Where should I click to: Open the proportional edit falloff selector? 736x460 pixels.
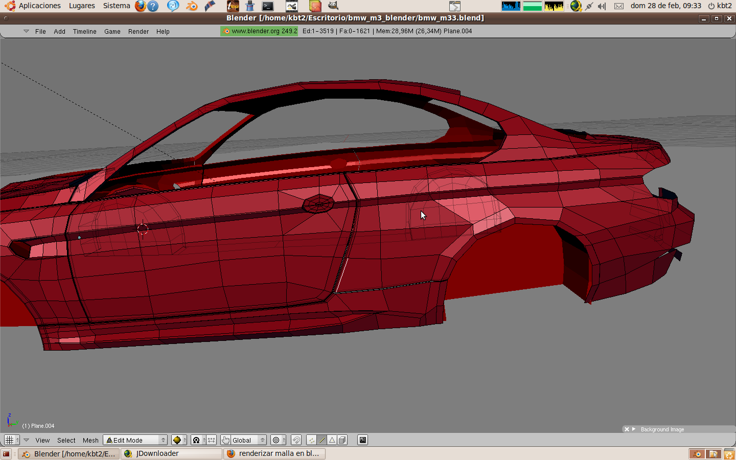pyautogui.click(x=278, y=440)
